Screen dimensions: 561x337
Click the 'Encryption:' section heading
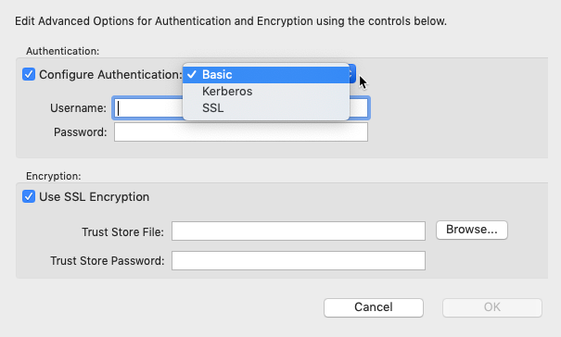tap(53, 176)
